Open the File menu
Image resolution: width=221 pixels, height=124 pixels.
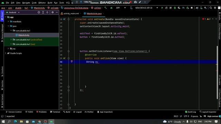coord(7,3)
